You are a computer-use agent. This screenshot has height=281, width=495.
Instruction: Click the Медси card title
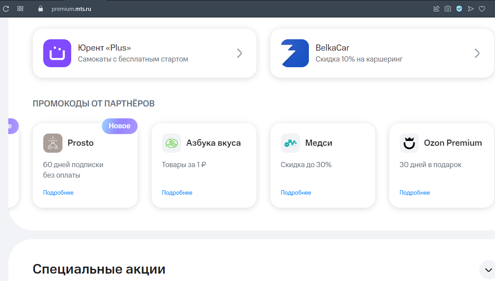coord(318,143)
